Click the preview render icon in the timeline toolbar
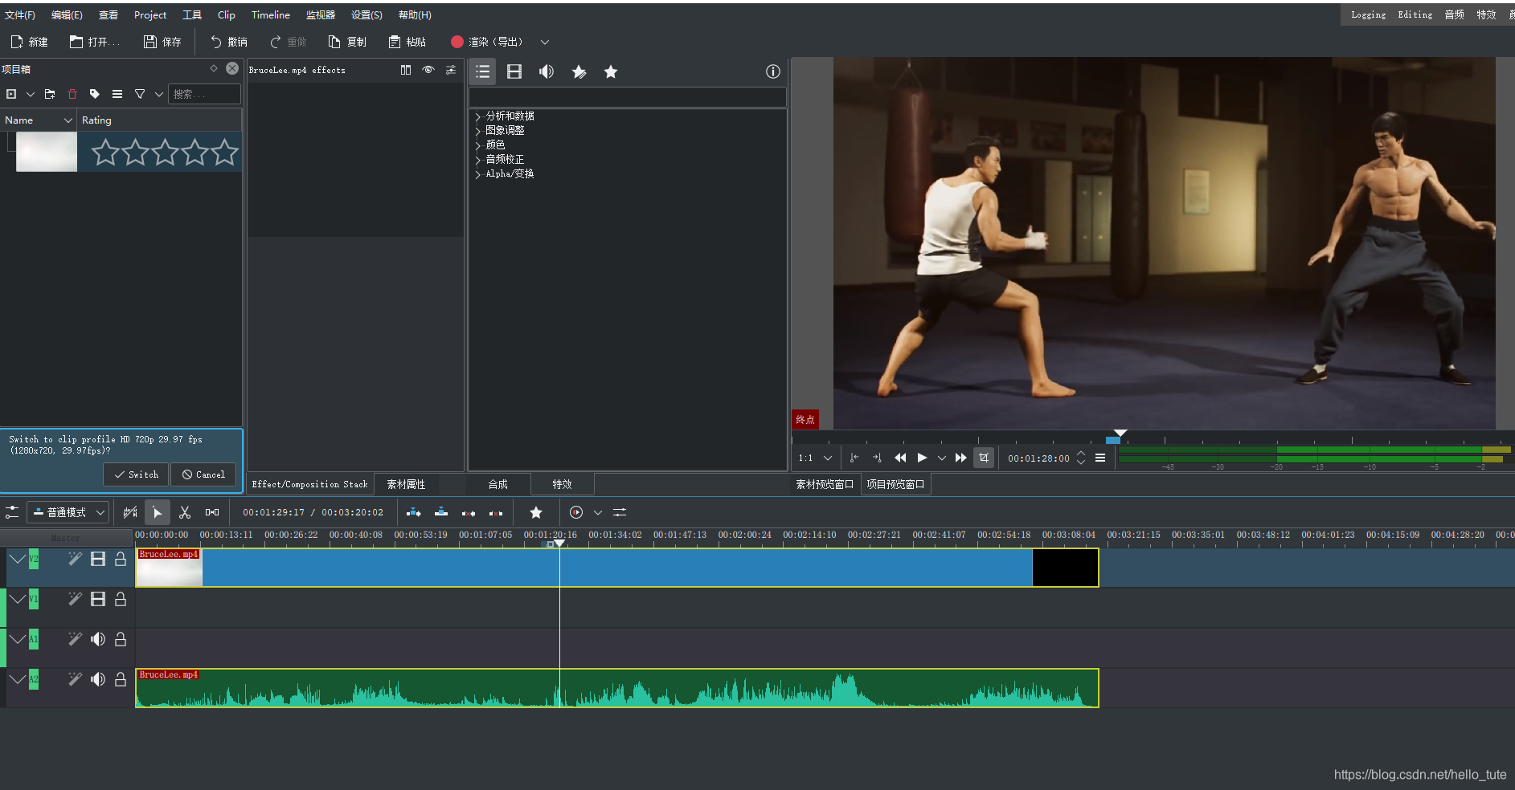Image resolution: width=1515 pixels, height=790 pixels. coord(576,512)
